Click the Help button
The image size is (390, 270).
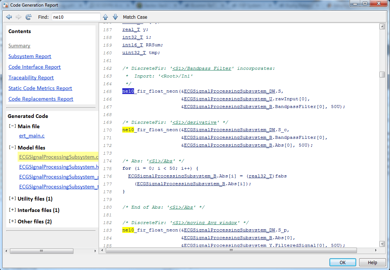(372, 262)
